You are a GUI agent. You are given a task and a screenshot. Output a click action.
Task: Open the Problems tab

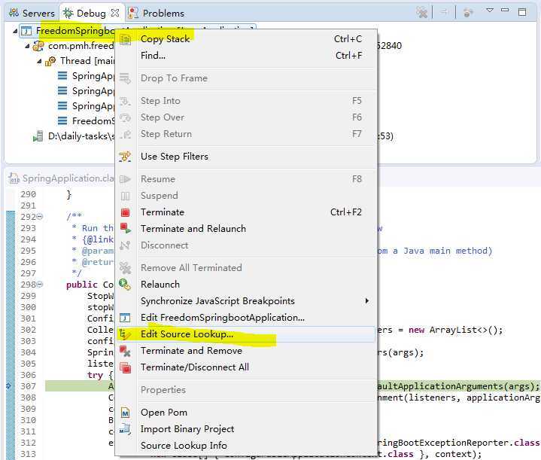pos(156,13)
